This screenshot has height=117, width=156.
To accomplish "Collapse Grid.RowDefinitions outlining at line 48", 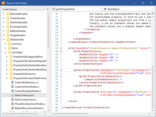I will coord(61,51).
